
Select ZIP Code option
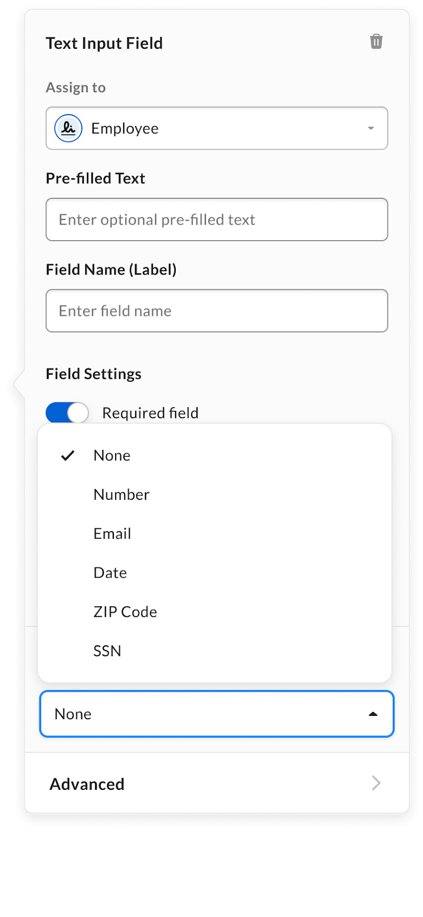[x=125, y=612]
